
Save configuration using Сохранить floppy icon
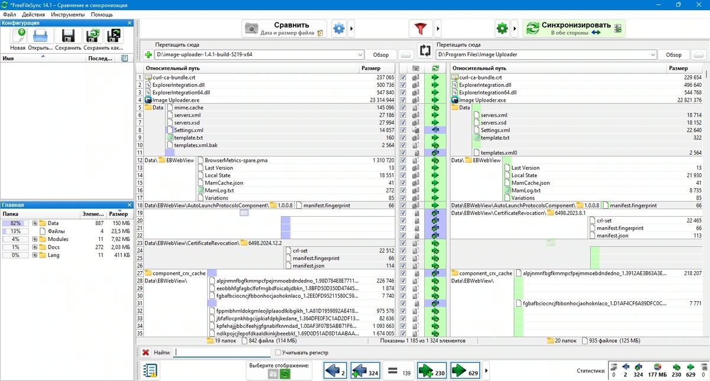tap(68, 35)
